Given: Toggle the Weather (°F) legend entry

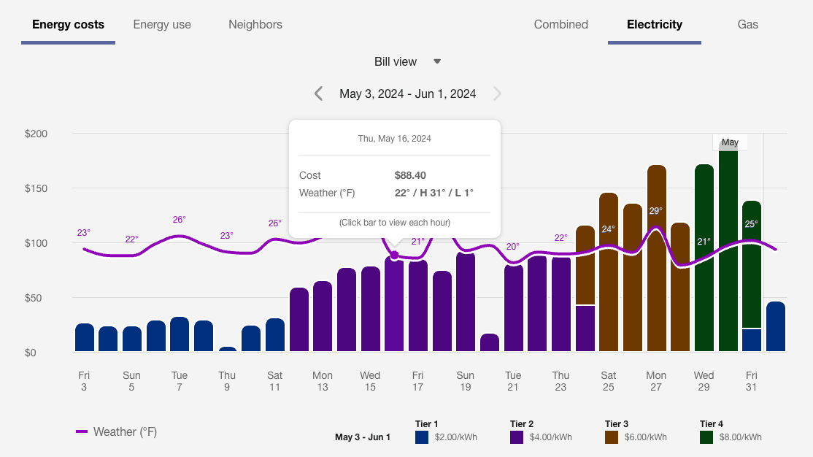Looking at the screenshot, I should pyautogui.click(x=117, y=431).
